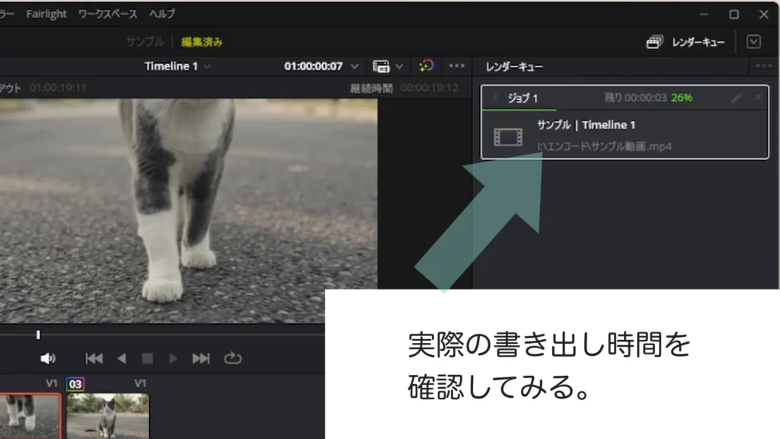The width and height of the screenshot is (780, 439).
Task: Maximize the application window
Action: (734, 14)
